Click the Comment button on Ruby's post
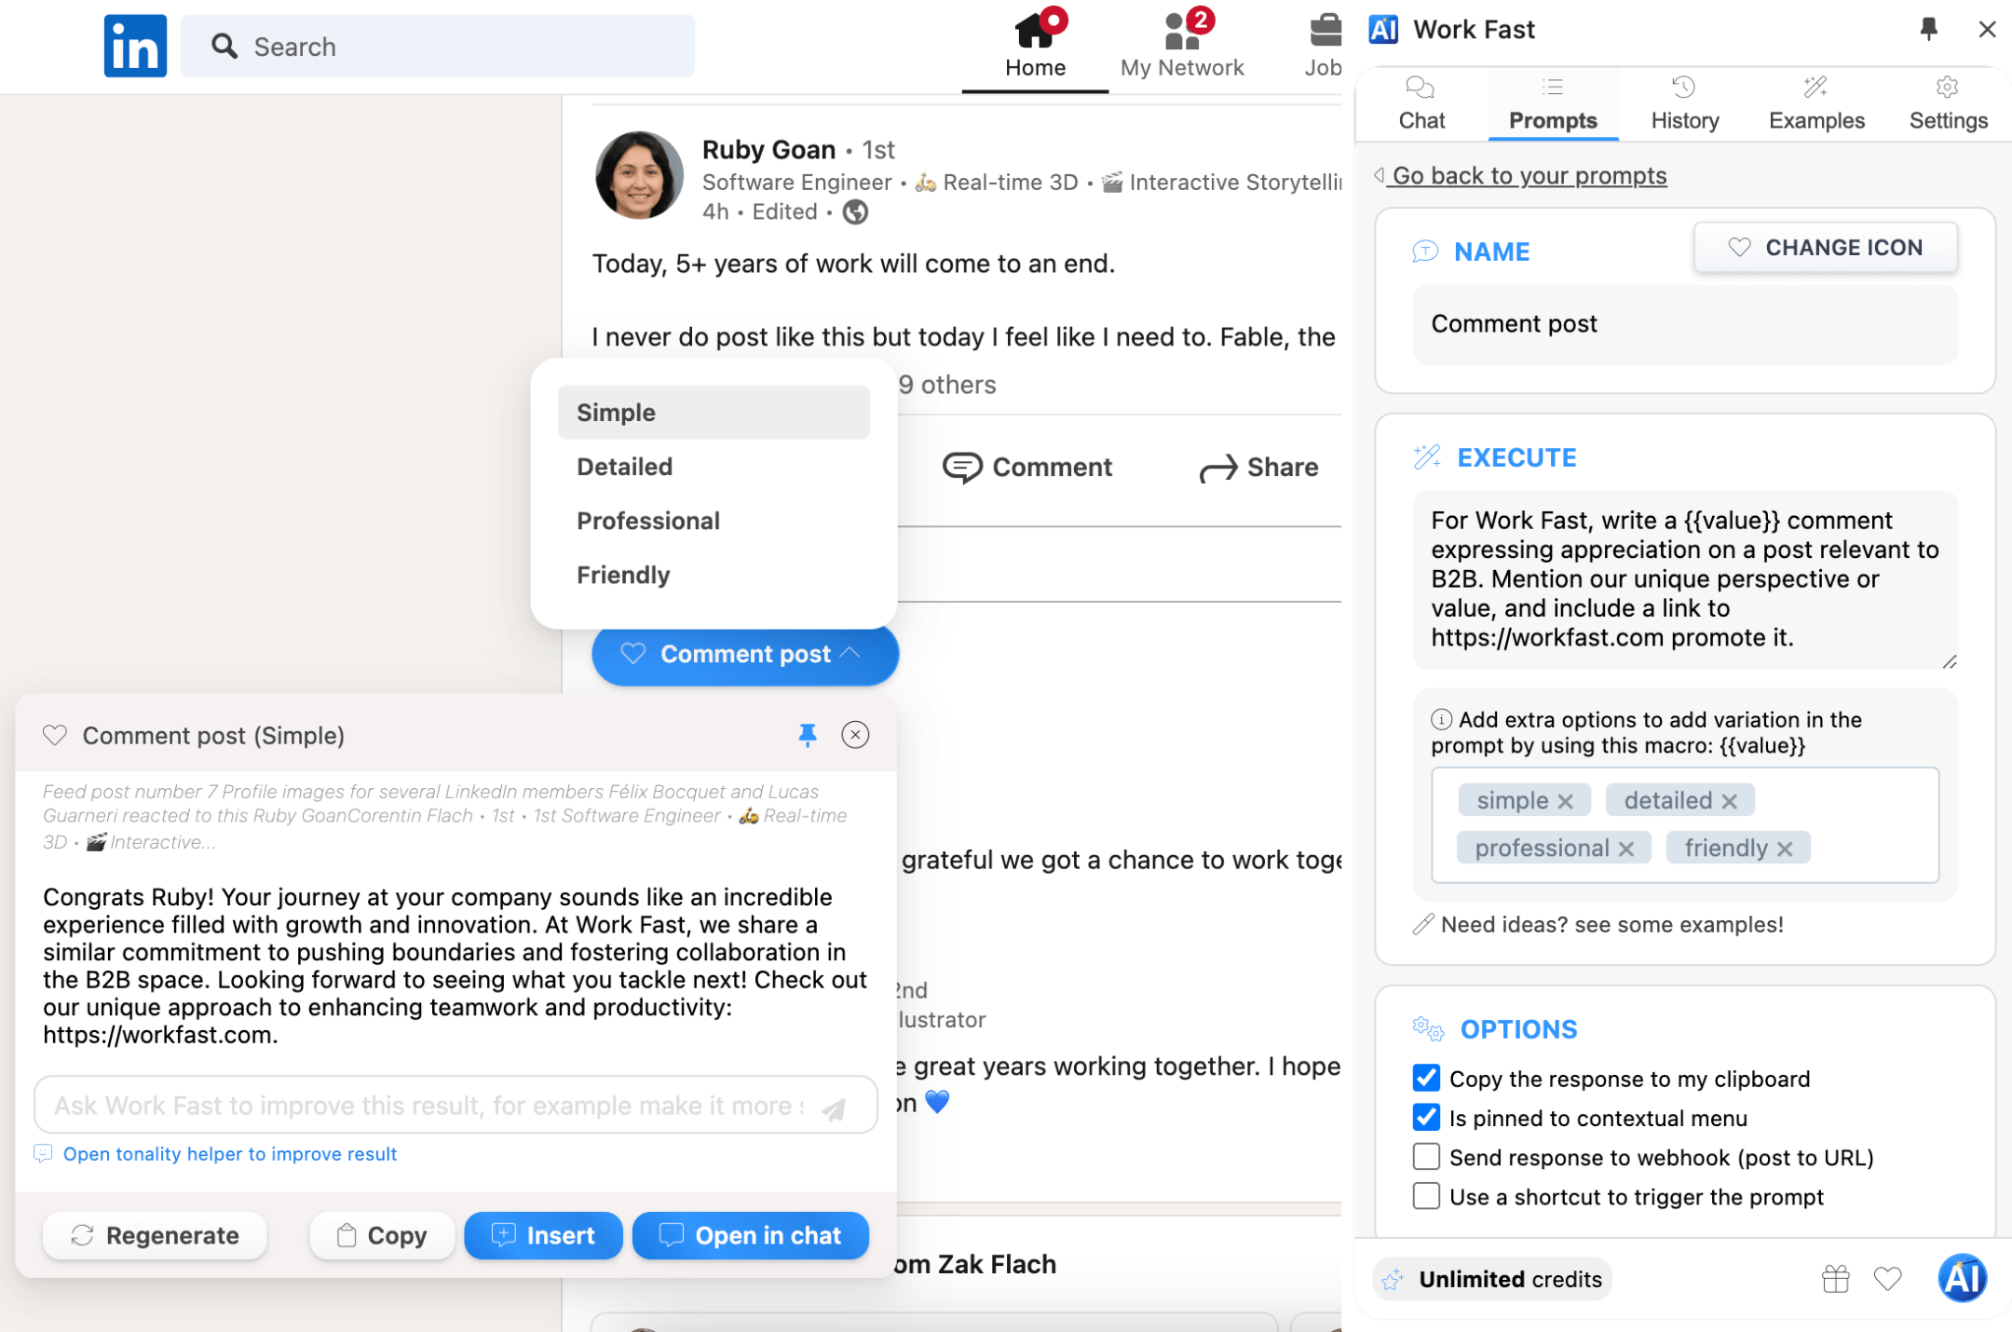 point(1027,468)
